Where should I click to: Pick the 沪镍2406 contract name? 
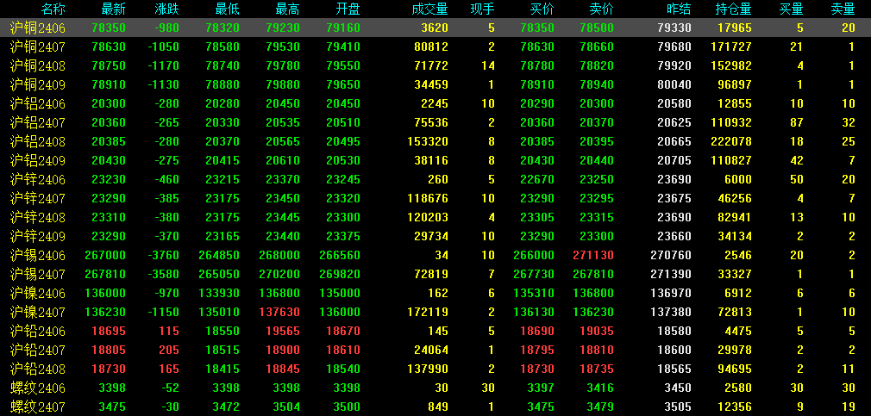37,294
